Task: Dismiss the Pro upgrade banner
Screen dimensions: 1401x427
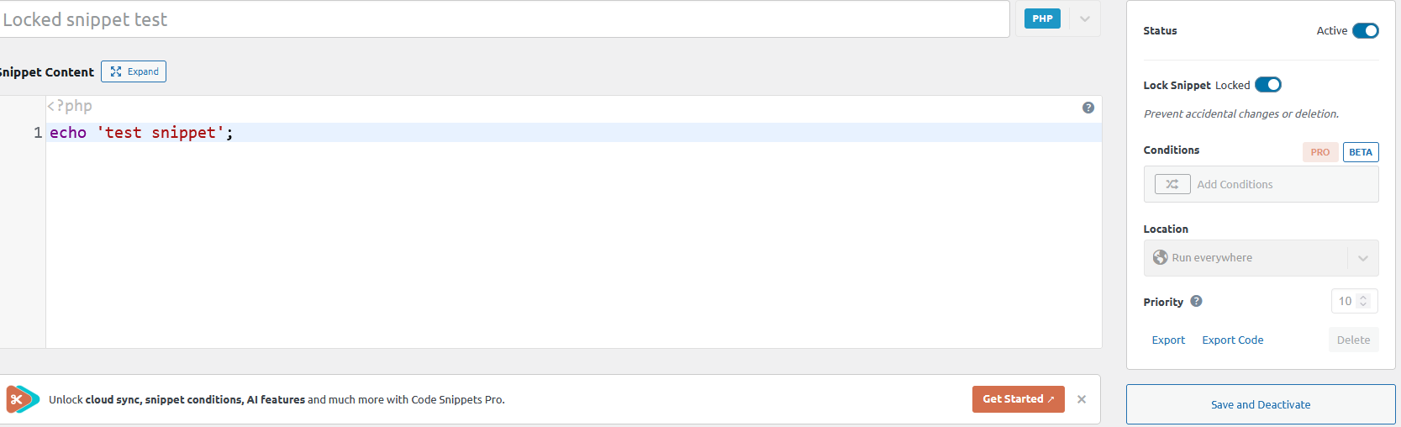Action: [x=1082, y=399]
